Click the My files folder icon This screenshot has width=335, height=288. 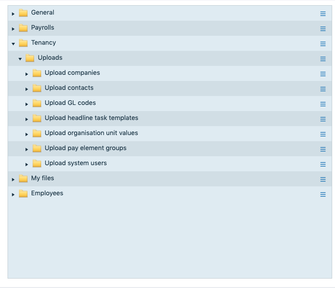pyautogui.click(x=23, y=179)
